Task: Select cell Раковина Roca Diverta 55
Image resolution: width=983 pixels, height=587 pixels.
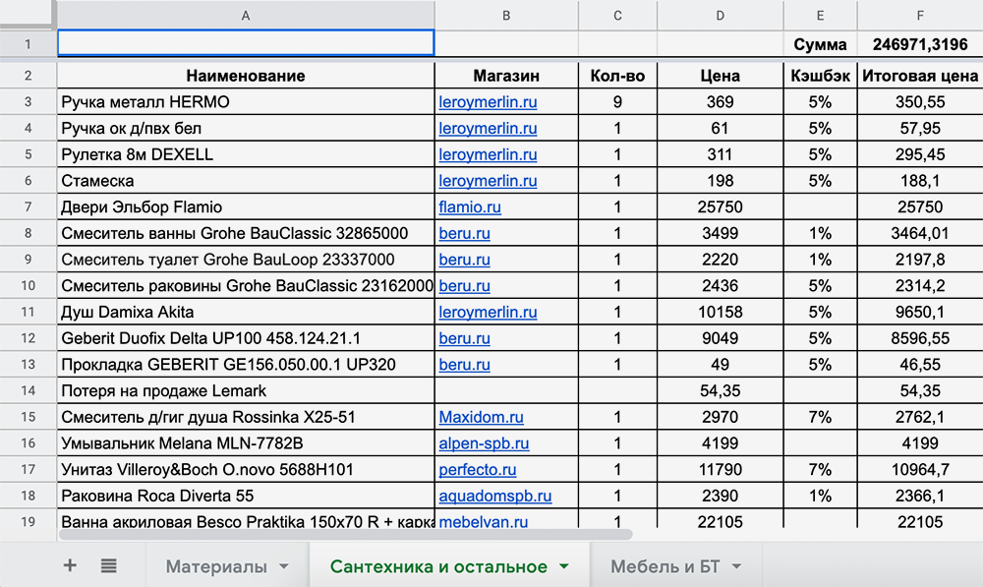Action: (x=246, y=497)
